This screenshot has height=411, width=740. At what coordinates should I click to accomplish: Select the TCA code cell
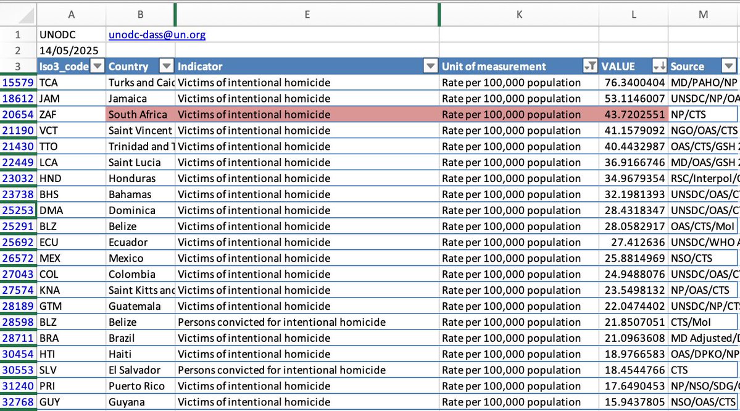coord(71,83)
